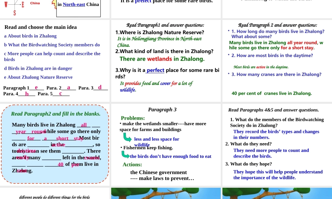This screenshot has height=199, width=332.
Task: Click option "e About Zhalong Nature Reserve"
Action: tap(38, 77)
